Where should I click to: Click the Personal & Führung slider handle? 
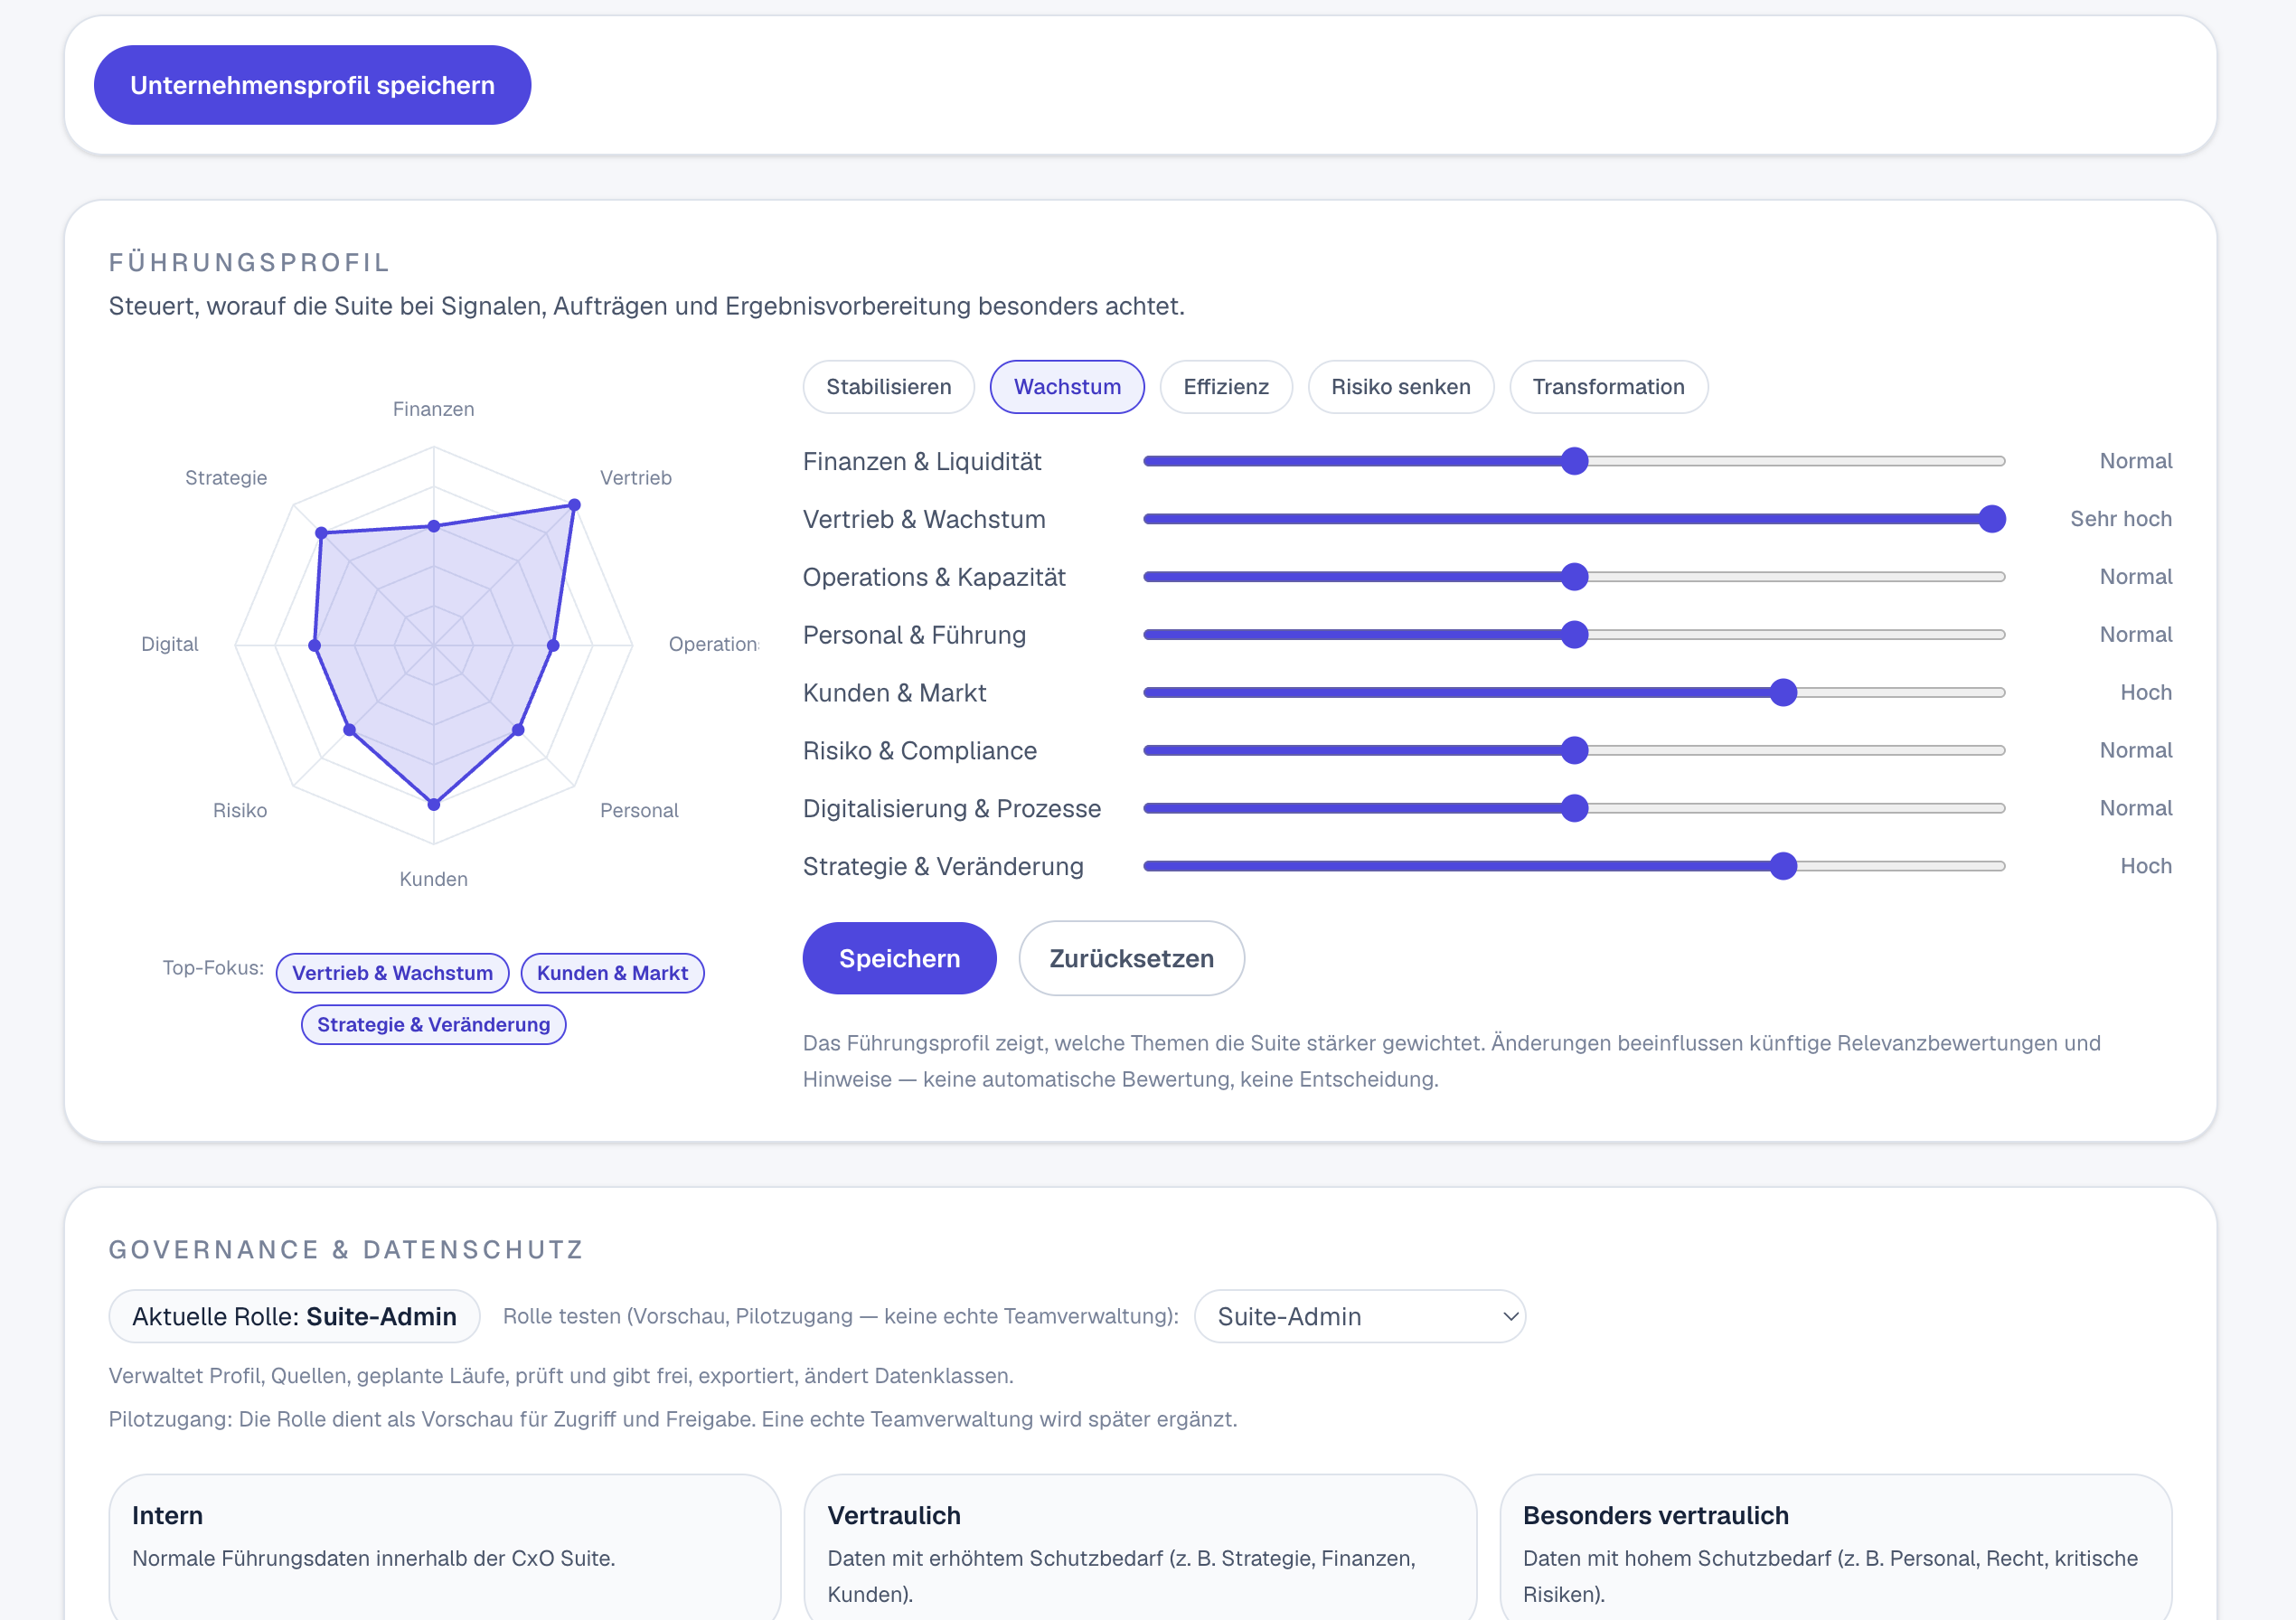(x=1574, y=635)
